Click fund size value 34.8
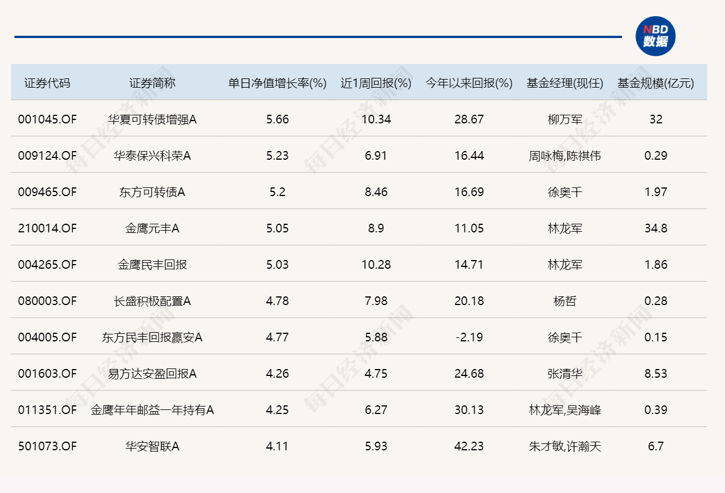 (656, 228)
